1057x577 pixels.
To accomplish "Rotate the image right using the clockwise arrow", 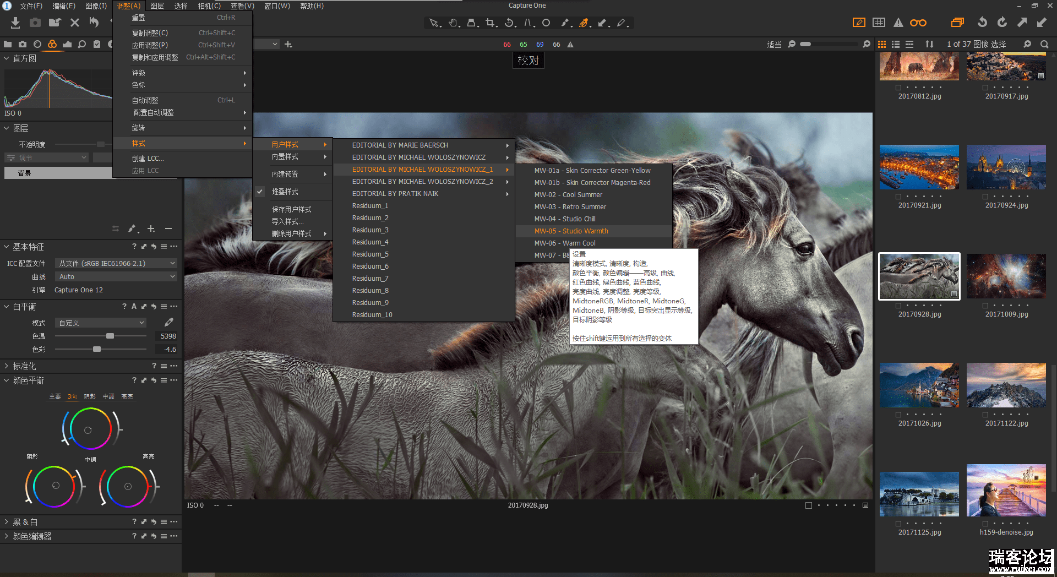I will [1002, 23].
